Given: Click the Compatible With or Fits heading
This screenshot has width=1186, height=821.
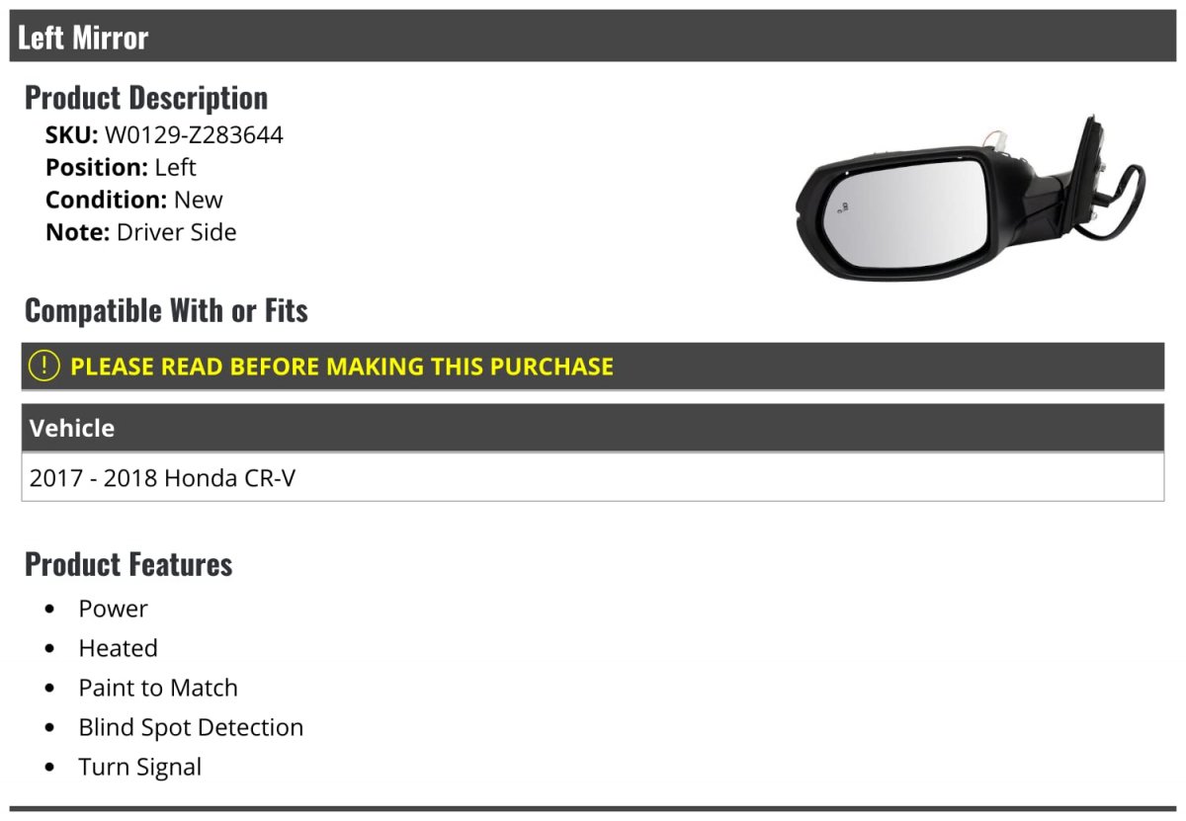Looking at the screenshot, I should point(166,310).
